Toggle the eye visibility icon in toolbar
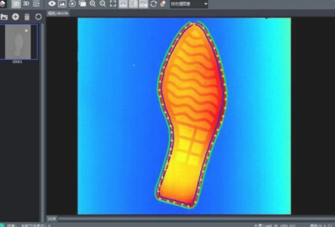This screenshot has height=227, width=335. (x=52, y=4)
